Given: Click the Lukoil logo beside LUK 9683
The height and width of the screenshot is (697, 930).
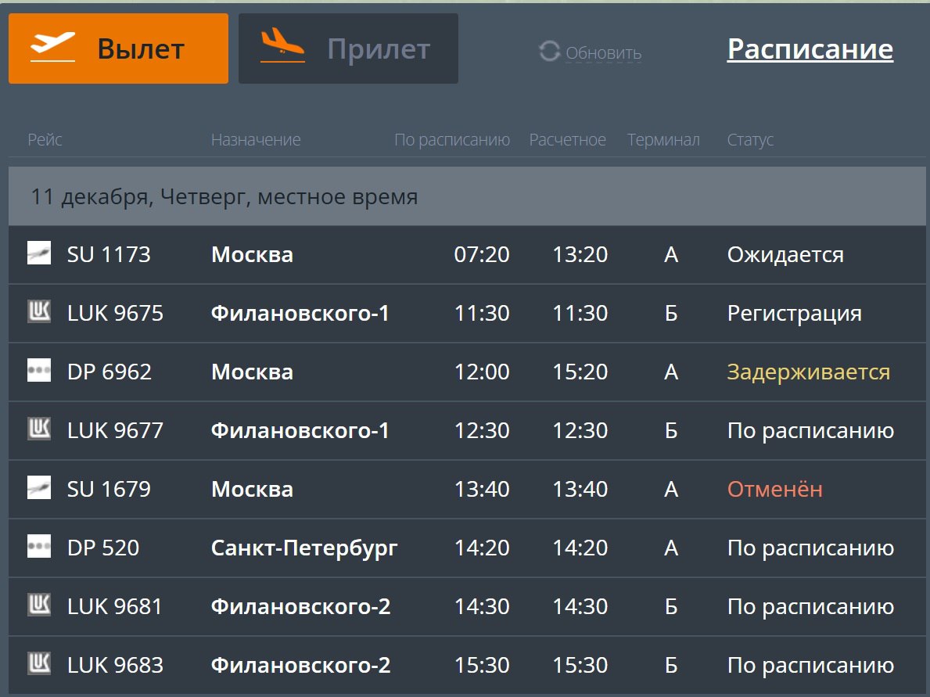Looking at the screenshot, I should point(39,664).
